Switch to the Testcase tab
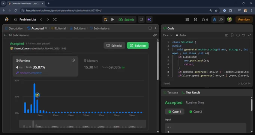Screen dimensions: 255x135 (x=171, y=92)
